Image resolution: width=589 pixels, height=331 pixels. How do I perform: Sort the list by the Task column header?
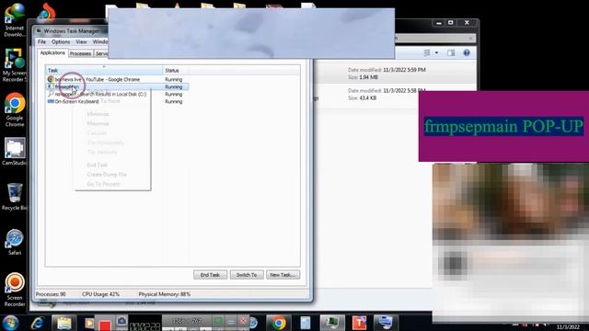coord(104,70)
